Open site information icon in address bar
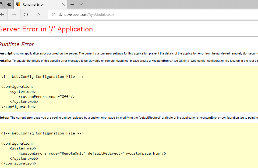This screenshot has height=168, width=258. pyautogui.click(x=54, y=15)
